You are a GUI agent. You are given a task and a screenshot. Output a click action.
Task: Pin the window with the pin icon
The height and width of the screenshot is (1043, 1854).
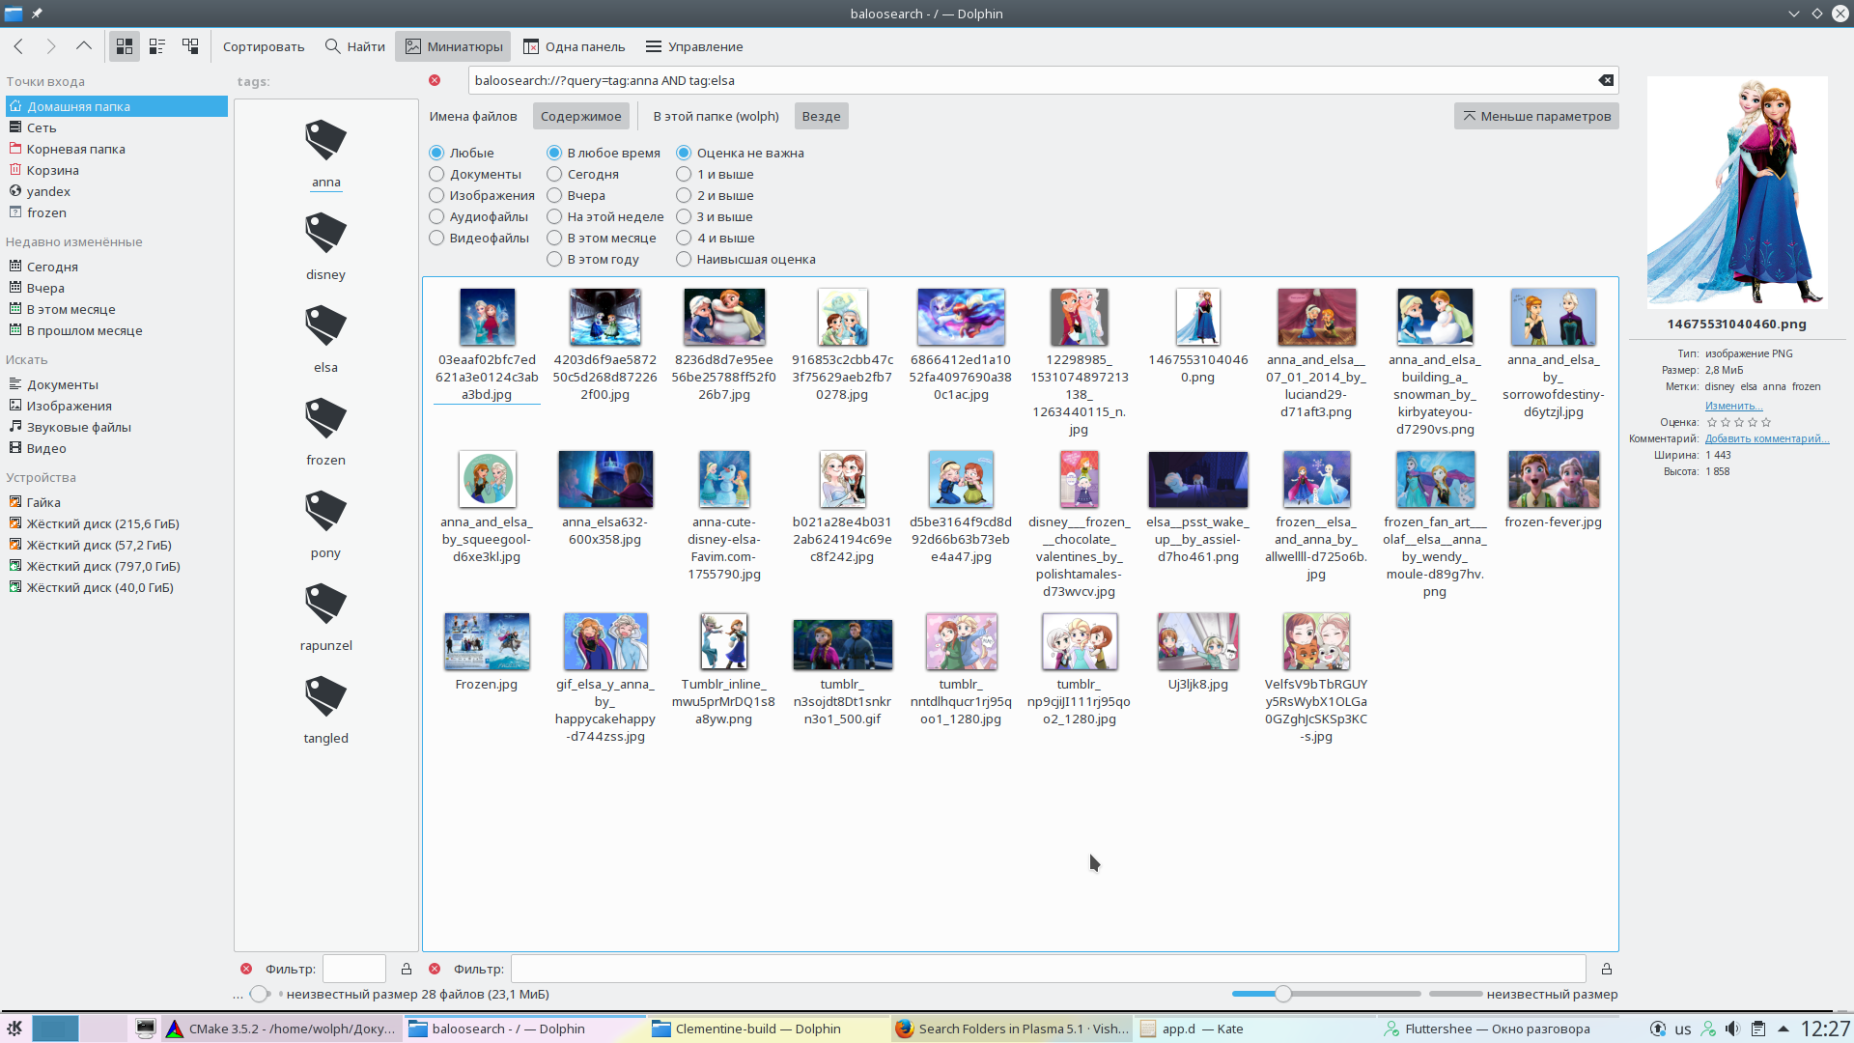(x=37, y=14)
